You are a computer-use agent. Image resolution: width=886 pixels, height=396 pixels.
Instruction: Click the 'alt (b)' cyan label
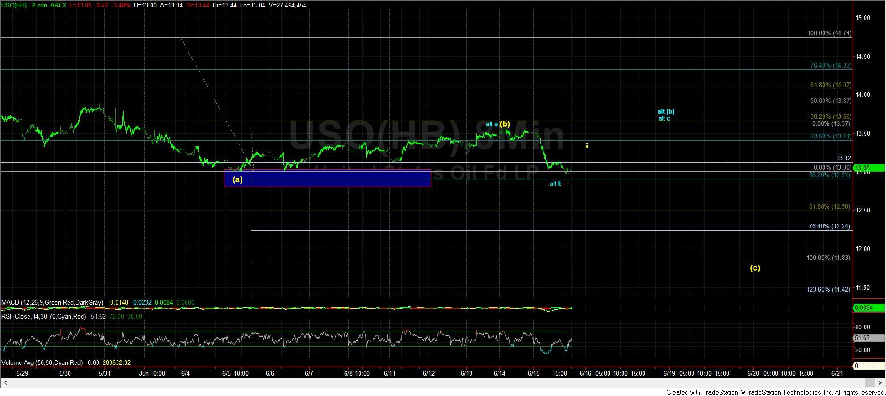tap(666, 111)
